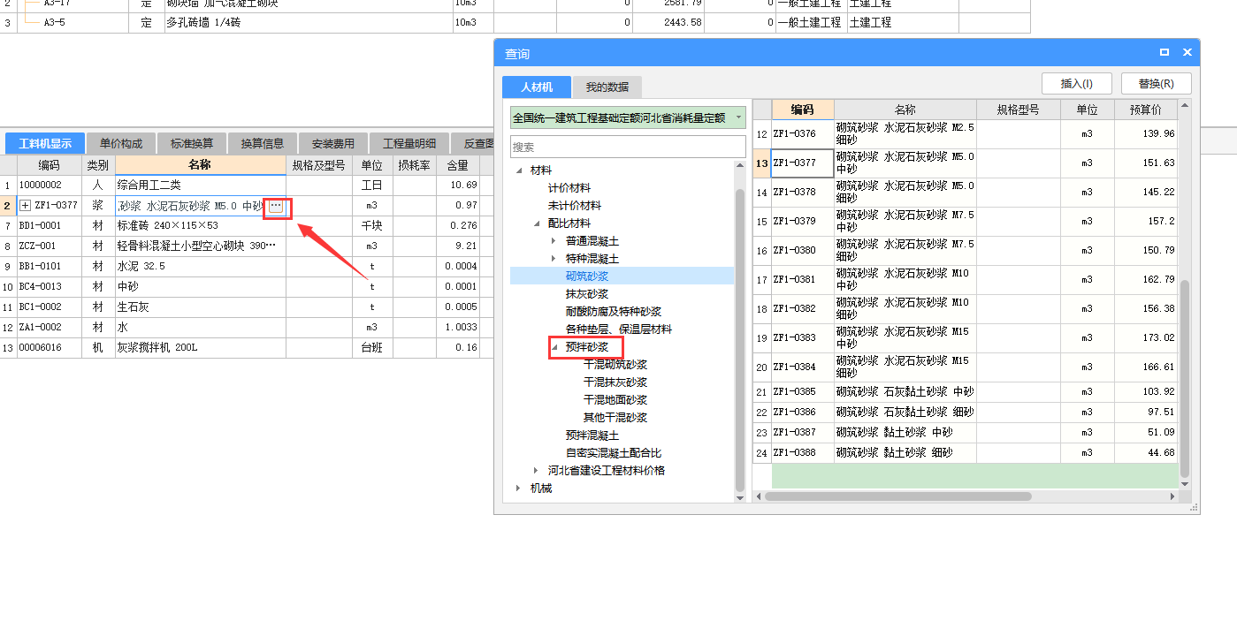Viewport: 1237px width, 636px height.
Task: Switch to the 我的数据 tab
Action: tap(607, 87)
